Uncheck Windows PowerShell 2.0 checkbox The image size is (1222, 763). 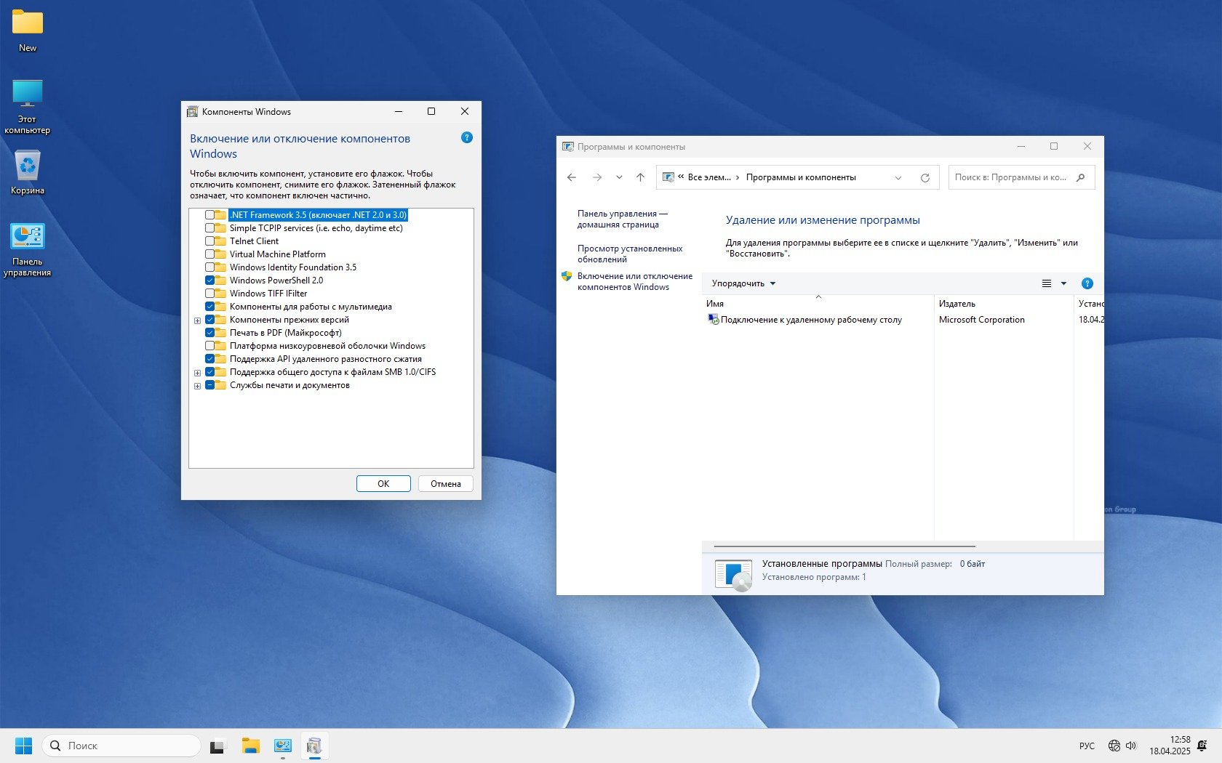pyautogui.click(x=209, y=280)
